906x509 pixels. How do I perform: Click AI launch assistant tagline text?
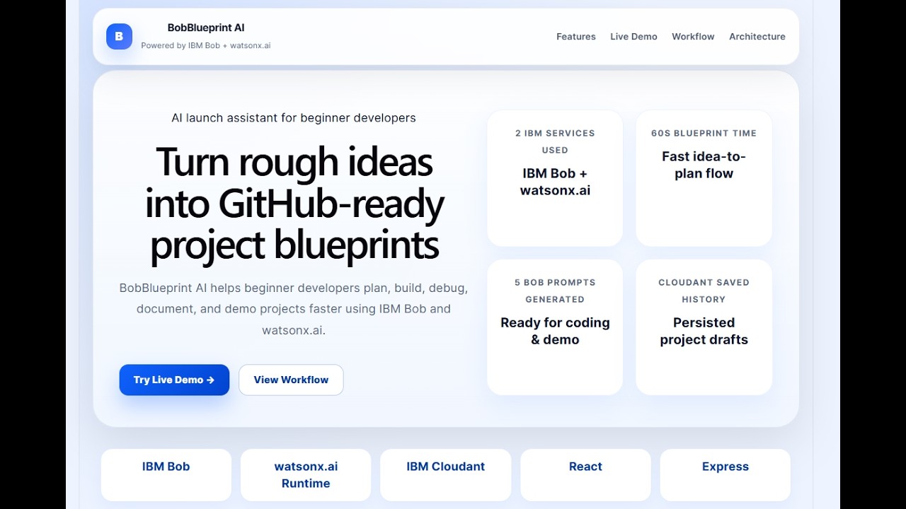pyautogui.click(x=294, y=117)
